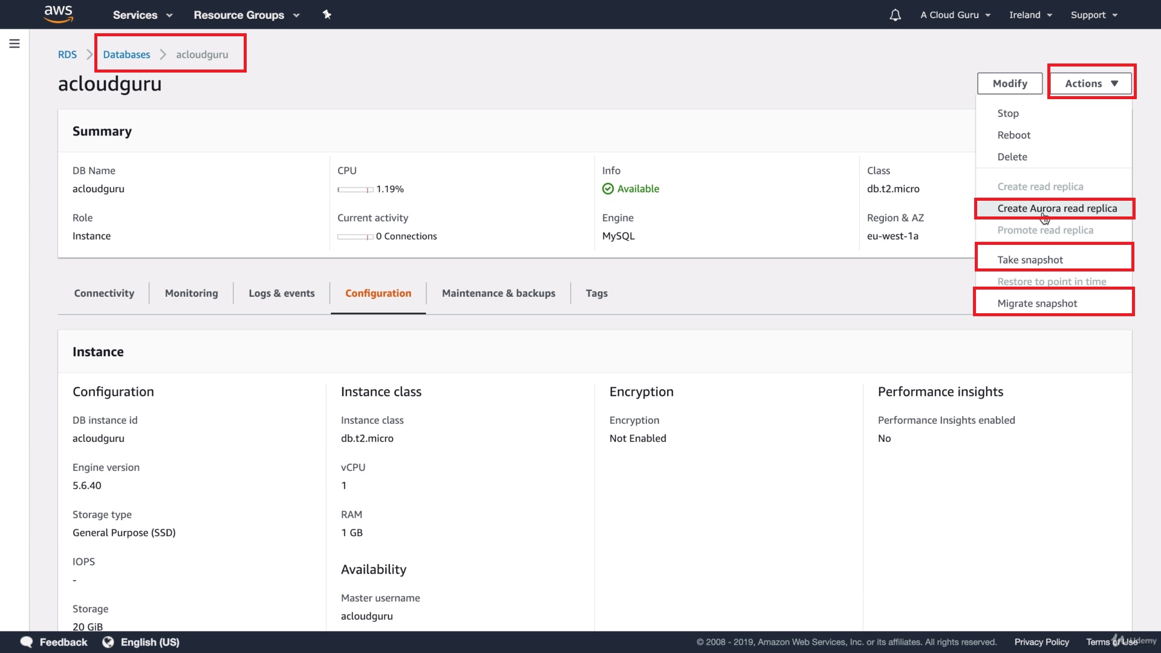The width and height of the screenshot is (1161, 653).
Task: Expand the Resource Groups dropdown
Action: 246,15
